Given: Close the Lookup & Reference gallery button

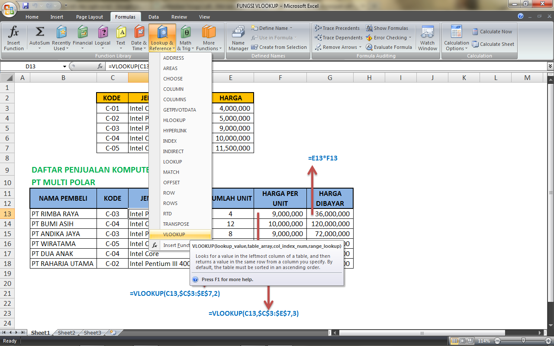Looking at the screenshot, I should coord(162,38).
